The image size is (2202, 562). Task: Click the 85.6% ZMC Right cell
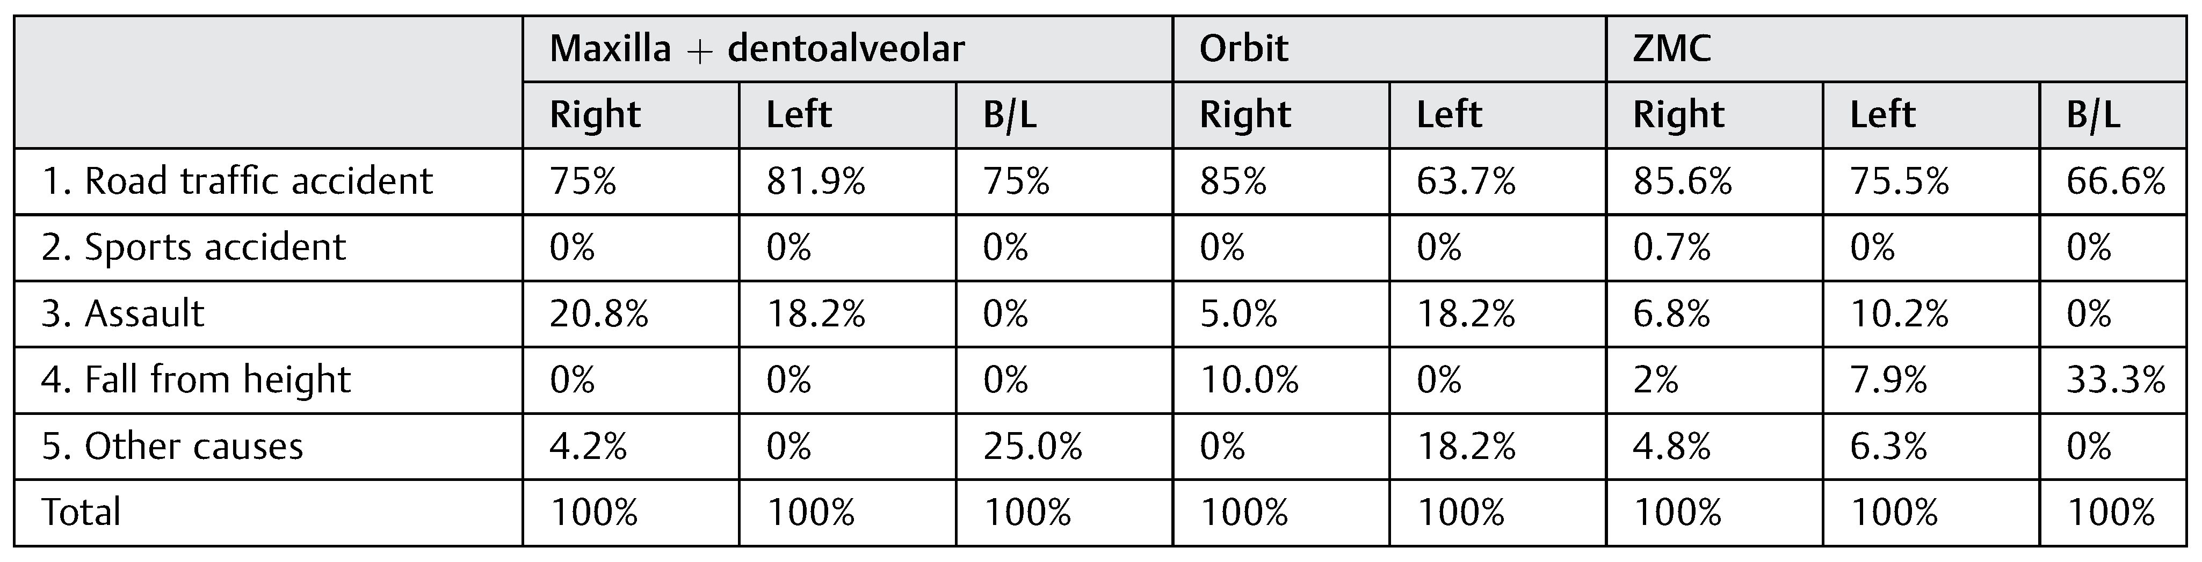coord(1682,181)
